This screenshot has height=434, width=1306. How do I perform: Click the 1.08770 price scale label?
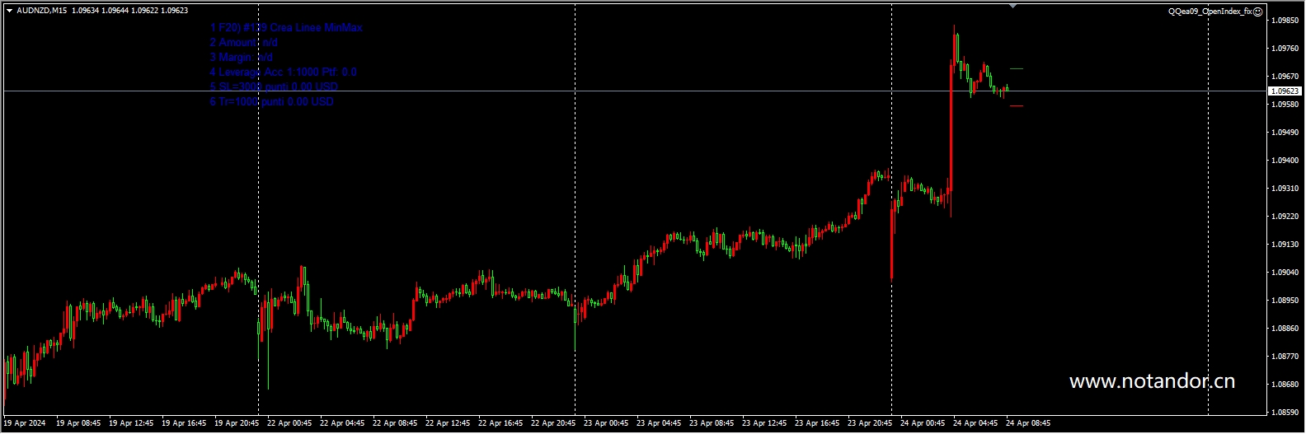pos(1285,357)
